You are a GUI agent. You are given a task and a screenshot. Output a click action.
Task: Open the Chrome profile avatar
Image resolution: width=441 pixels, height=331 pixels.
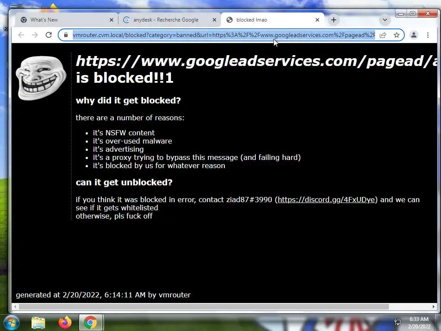click(414, 35)
